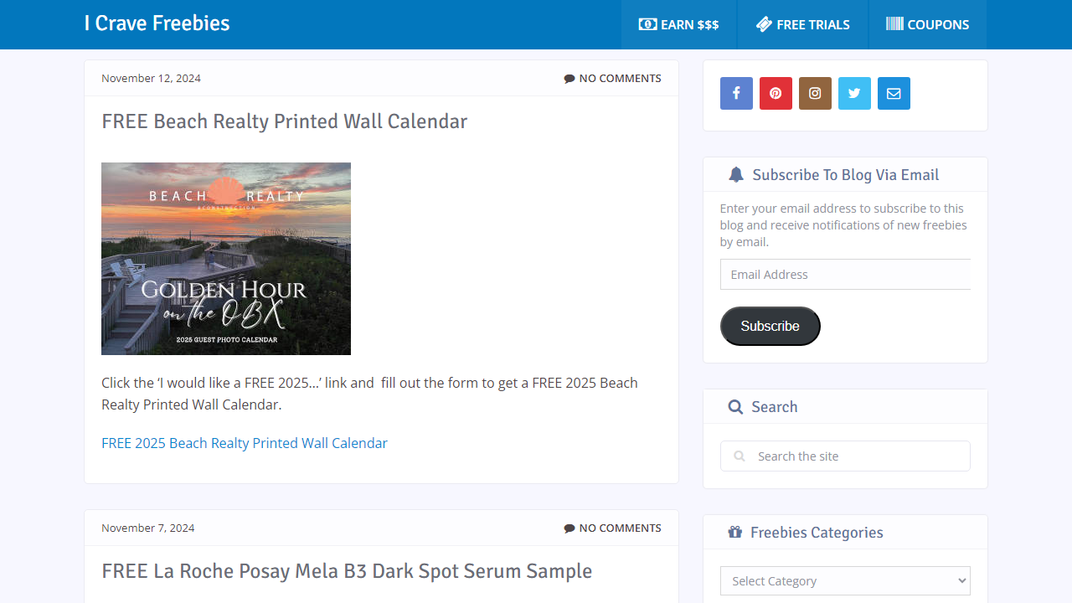Click the email envelope social icon
The image size is (1072, 603).
(x=894, y=94)
